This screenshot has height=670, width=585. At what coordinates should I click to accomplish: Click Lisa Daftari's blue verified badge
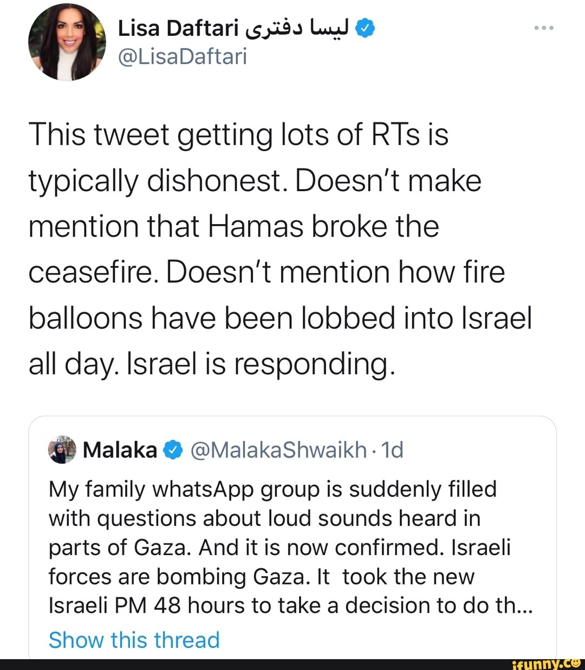[x=365, y=28]
